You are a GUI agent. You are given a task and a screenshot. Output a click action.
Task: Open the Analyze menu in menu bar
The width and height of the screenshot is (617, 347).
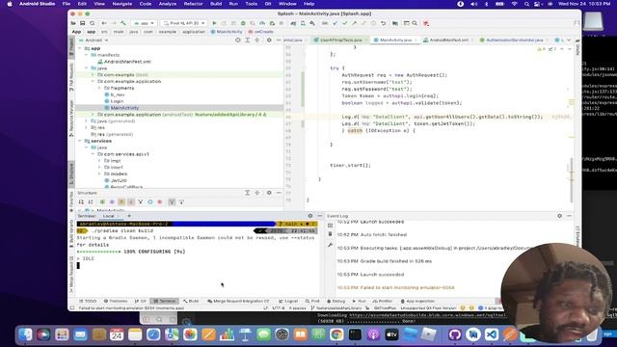click(168, 4)
